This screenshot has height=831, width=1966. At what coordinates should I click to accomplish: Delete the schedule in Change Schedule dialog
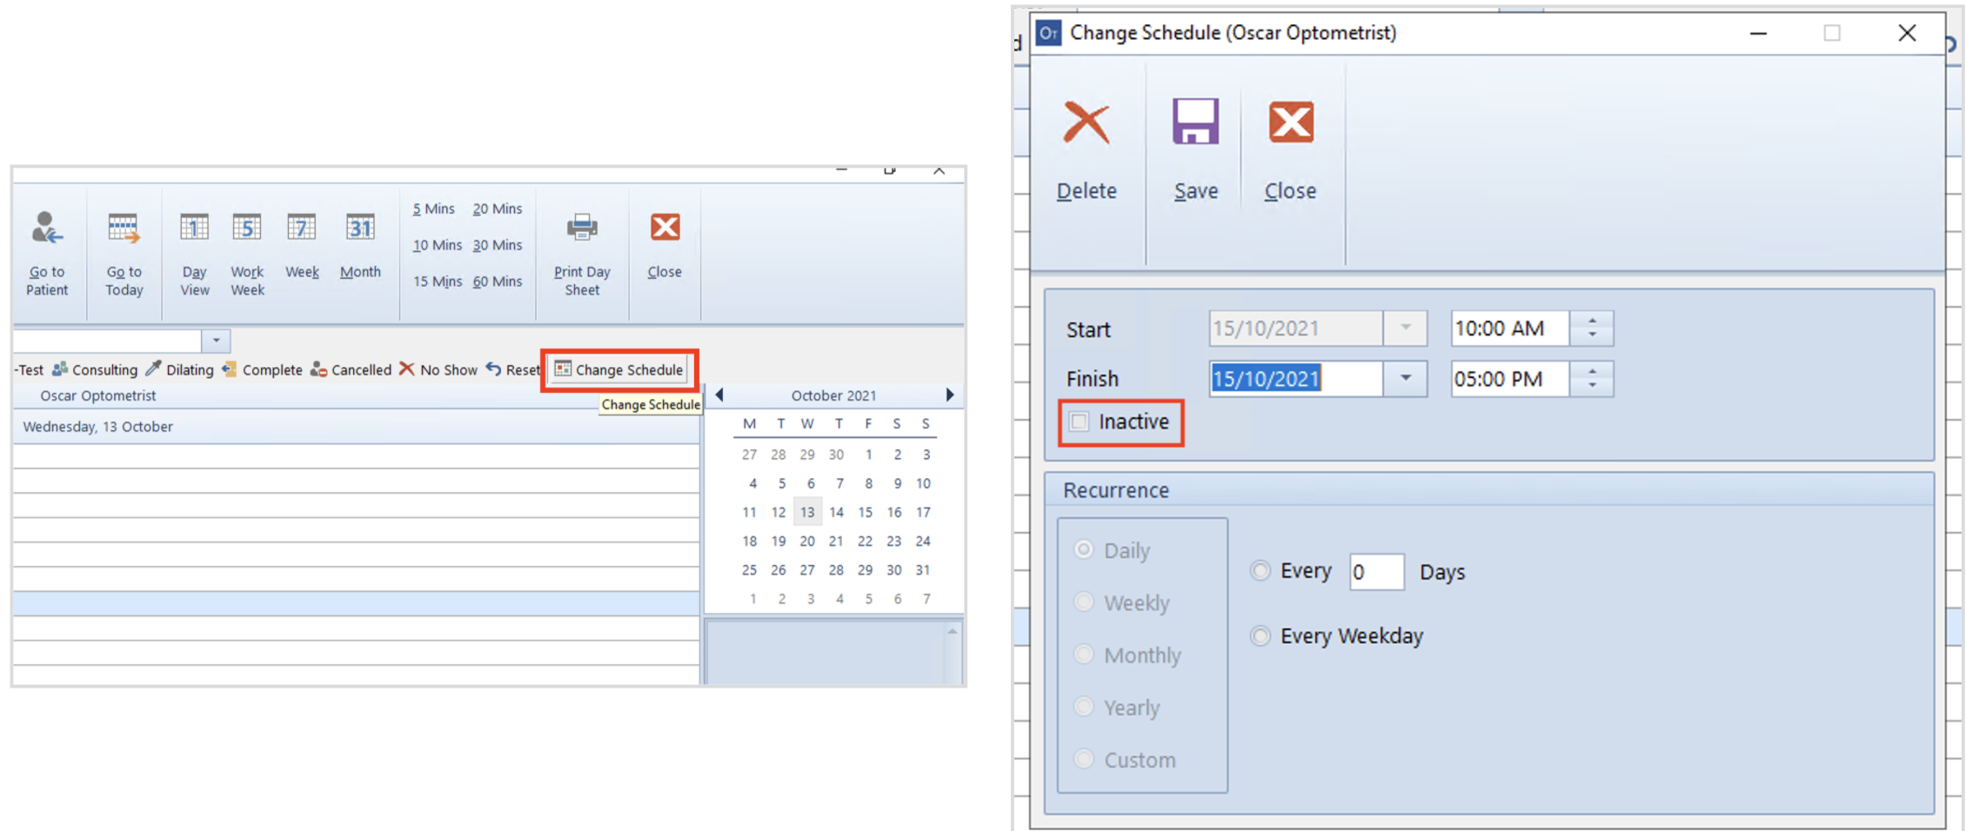tap(1087, 150)
